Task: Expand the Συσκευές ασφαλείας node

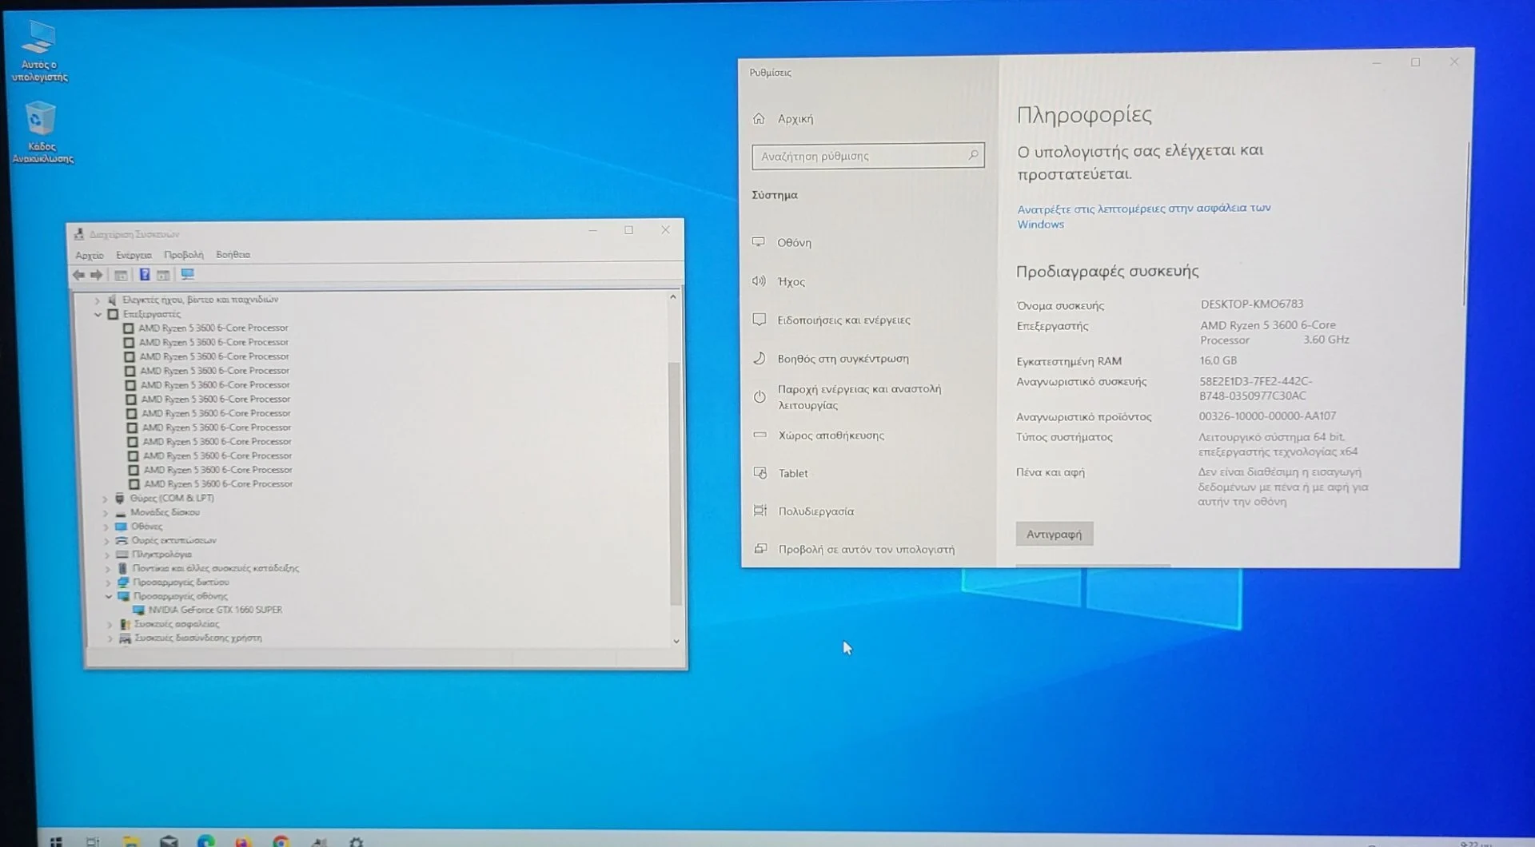Action: [110, 625]
